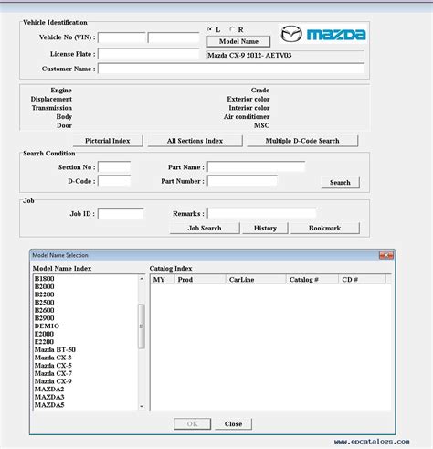Viewport: 433px width, 449px height.
Task: Click the Section No field
Action: coord(114,167)
